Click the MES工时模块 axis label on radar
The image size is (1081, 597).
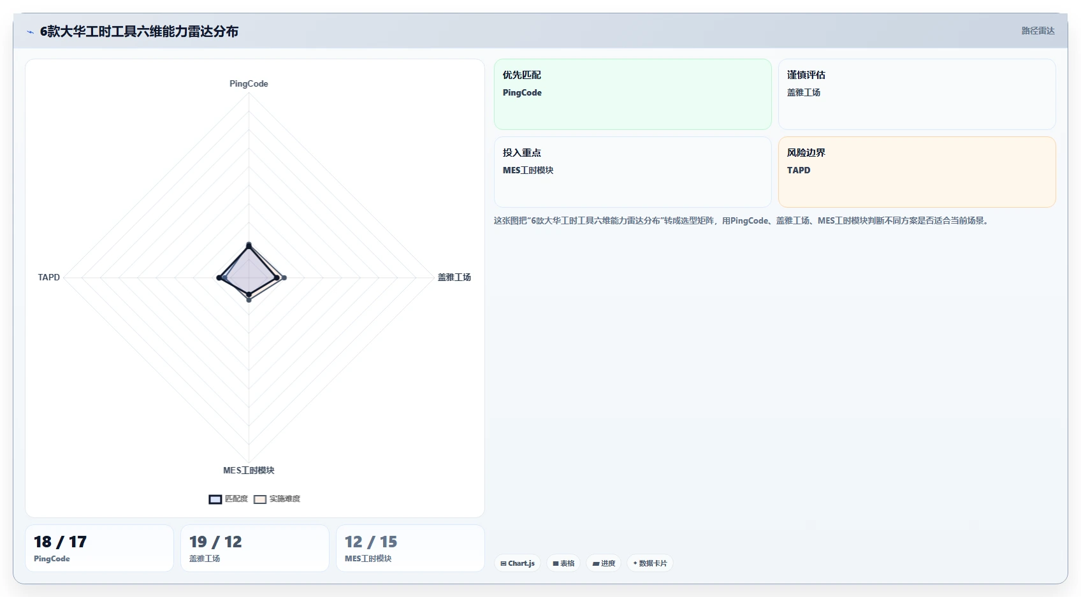click(x=249, y=470)
